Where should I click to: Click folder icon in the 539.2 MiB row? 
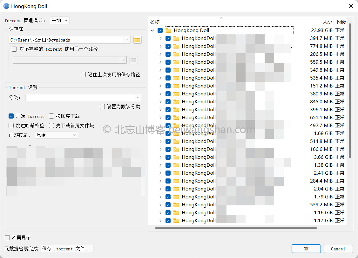(176, 205)
